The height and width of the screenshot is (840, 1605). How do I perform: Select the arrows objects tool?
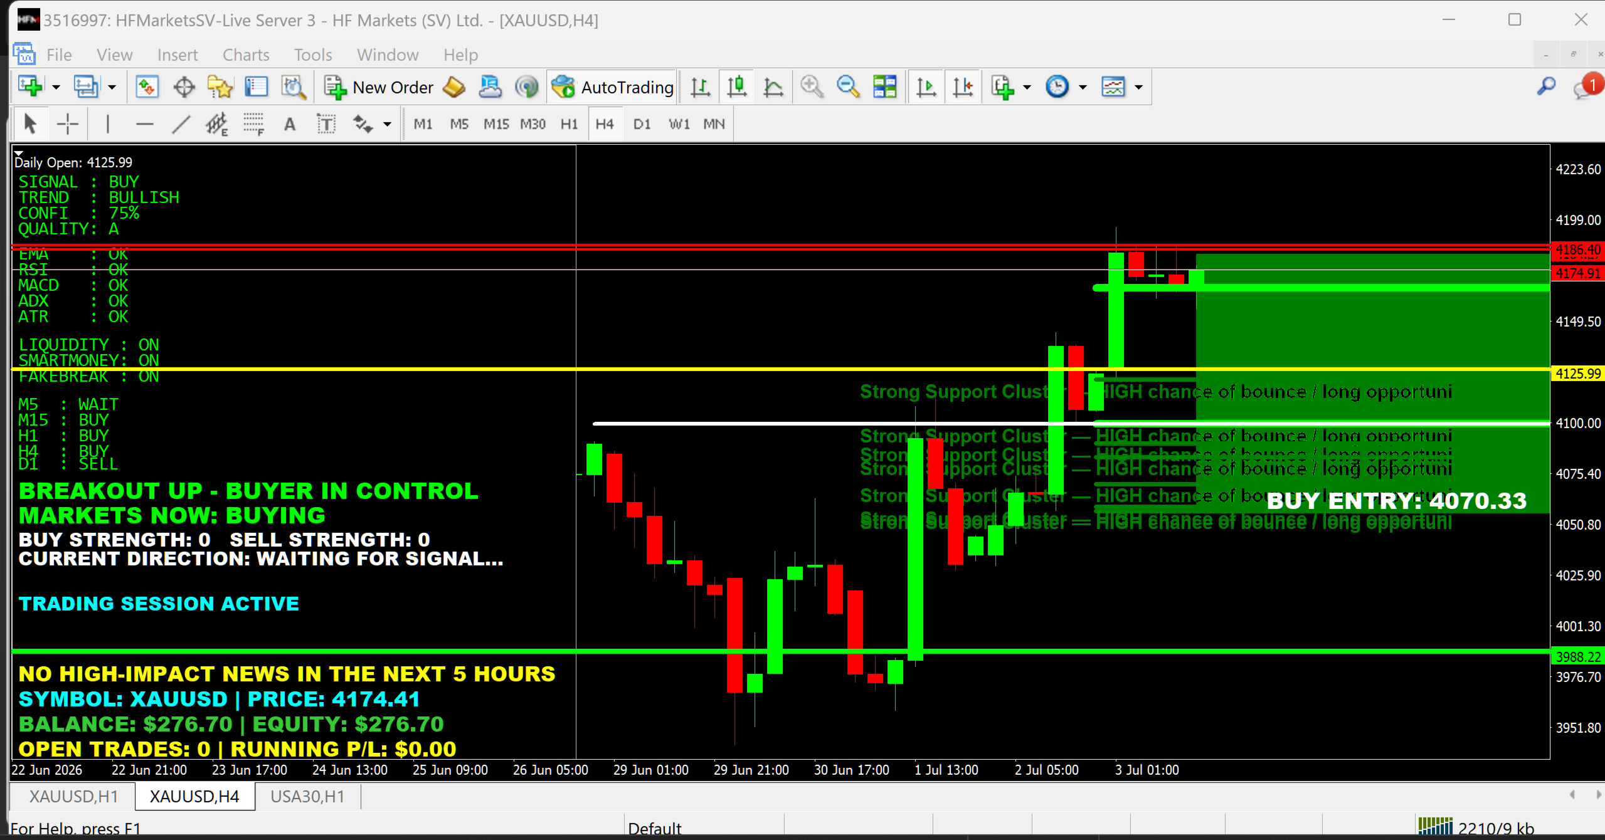(x=363, y=124)
